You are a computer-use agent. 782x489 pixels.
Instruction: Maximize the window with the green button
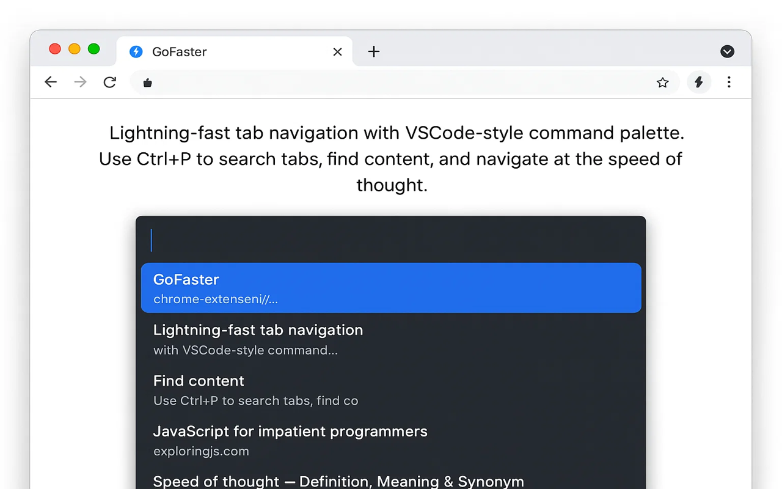coord(93,49)
